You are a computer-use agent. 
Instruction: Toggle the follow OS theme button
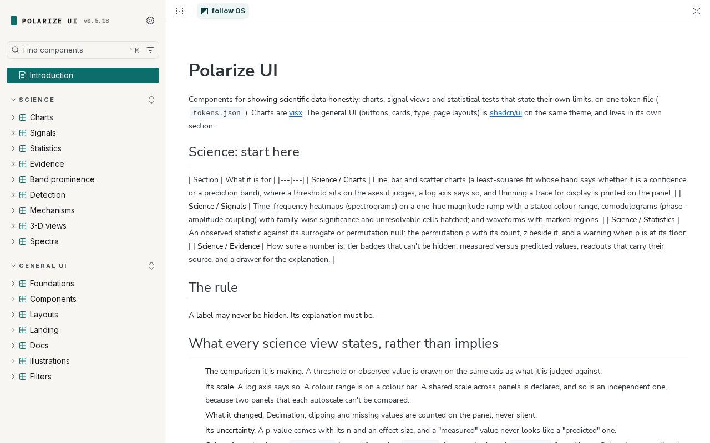(223, 11)
